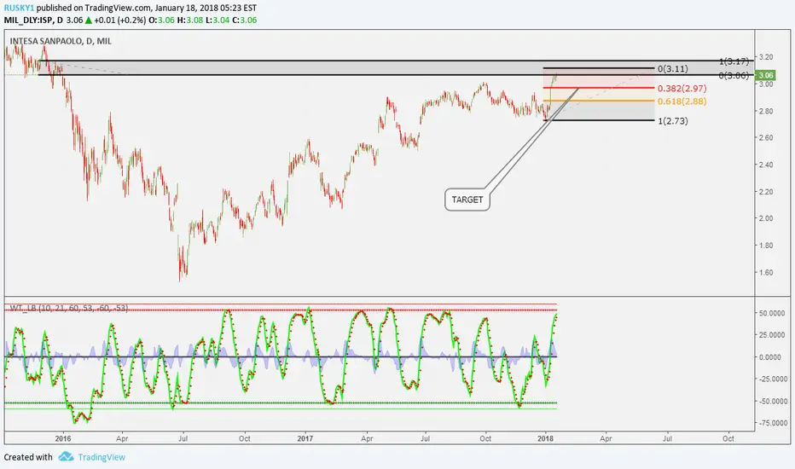Click the green up-arrow price change indicator
Image resolution: width=795 pixels, height=469 pixels.
coord(88,20)
